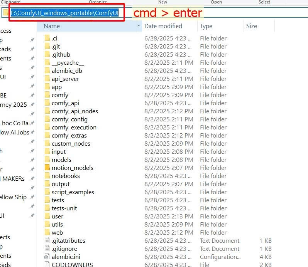Open 'rney 2025' quick access item
Image resolution: width=308 pixels, height=267 pixels.
(14, 104)
